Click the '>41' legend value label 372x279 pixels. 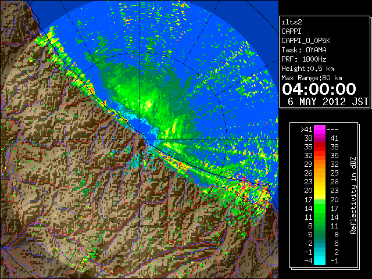point(306,130)
